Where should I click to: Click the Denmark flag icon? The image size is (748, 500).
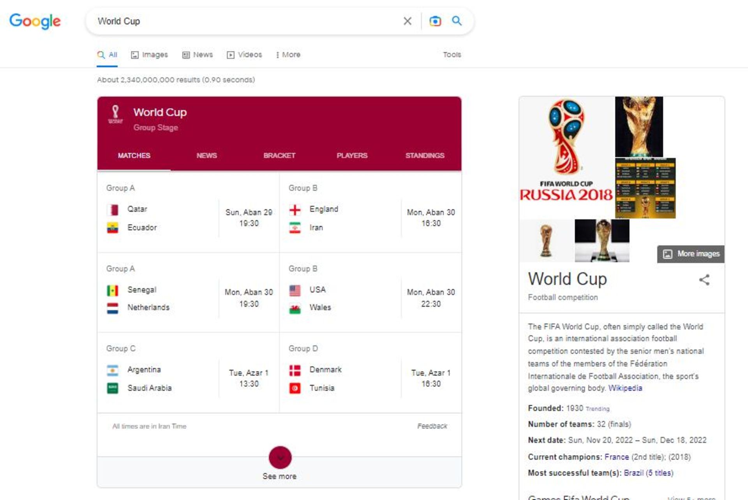pyautogui.click(x=295, y=370)
